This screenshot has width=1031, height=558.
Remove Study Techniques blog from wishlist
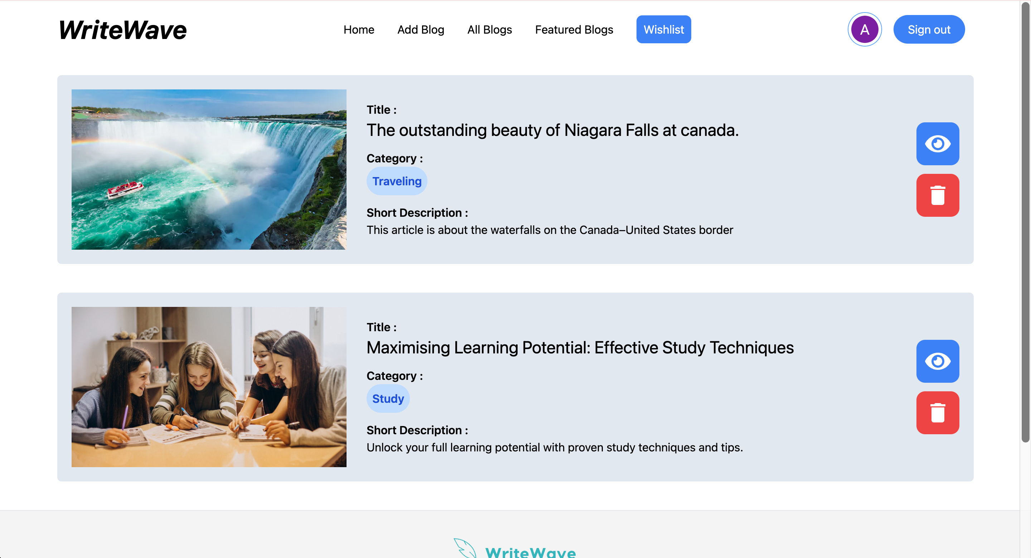937,412
